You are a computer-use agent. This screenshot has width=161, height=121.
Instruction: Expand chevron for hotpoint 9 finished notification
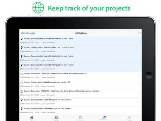(139, 41)
